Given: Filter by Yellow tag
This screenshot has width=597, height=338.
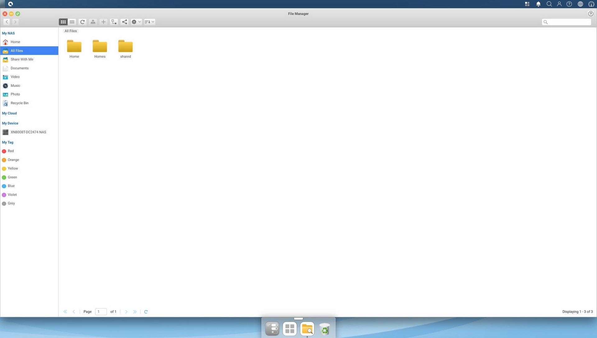Looking at the screenshot, I should (29, 168).
